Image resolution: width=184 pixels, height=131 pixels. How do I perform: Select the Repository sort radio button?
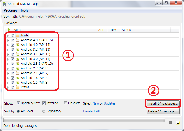[x=44, y=111]
